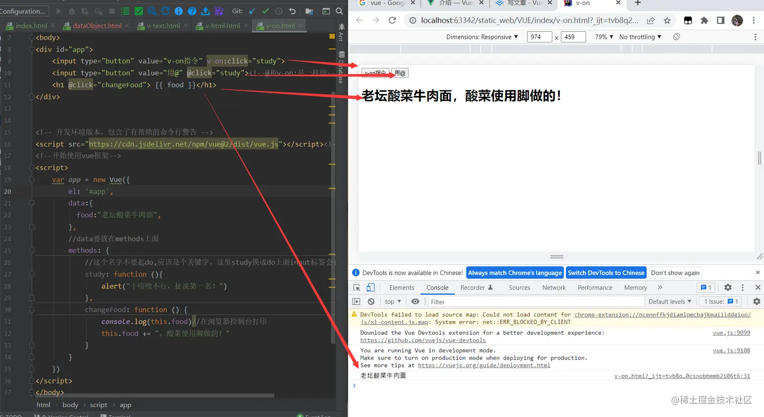This screenshot has width=764, height=417.
Task: Open the vue.js:9099 source link
Action: (x=731, y=333)
